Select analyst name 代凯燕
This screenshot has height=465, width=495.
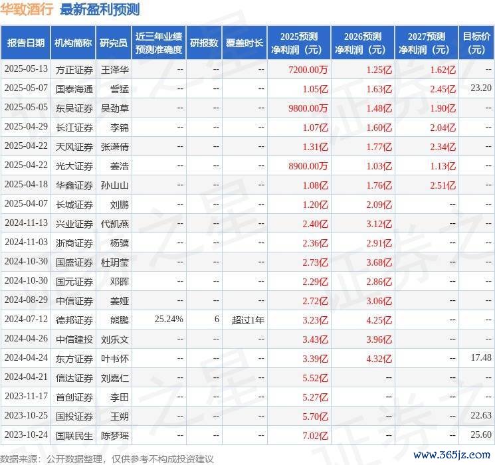[115, 224]
